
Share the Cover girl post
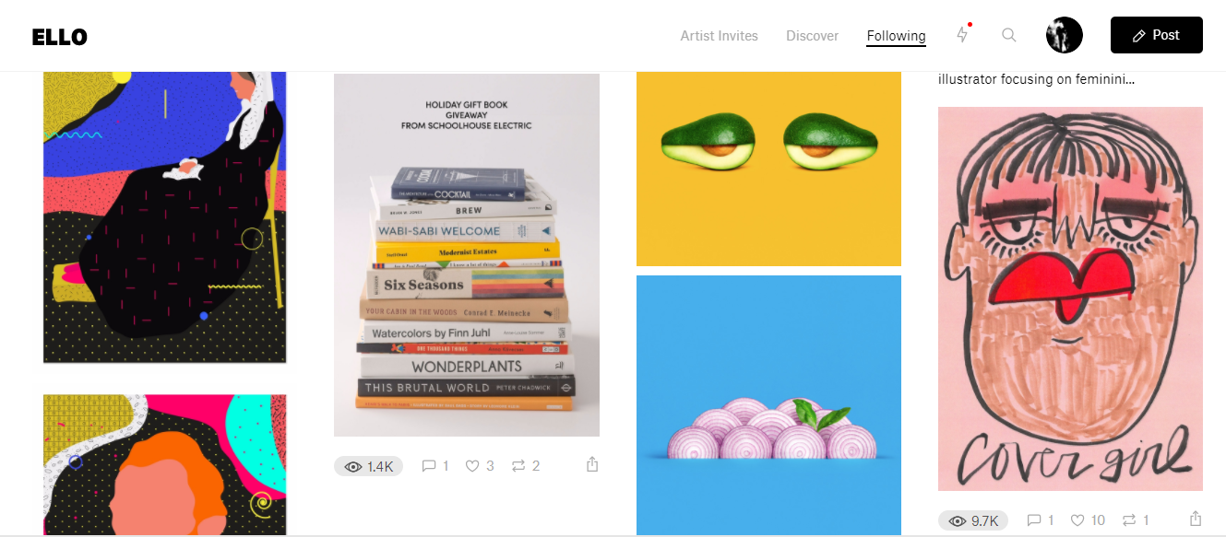pyautogui.click(x=1196, y=519)
